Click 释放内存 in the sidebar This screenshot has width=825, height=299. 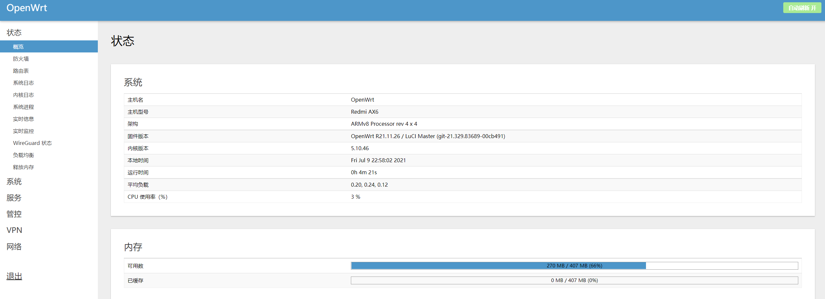pyautogui.click(x=23, y=167)
